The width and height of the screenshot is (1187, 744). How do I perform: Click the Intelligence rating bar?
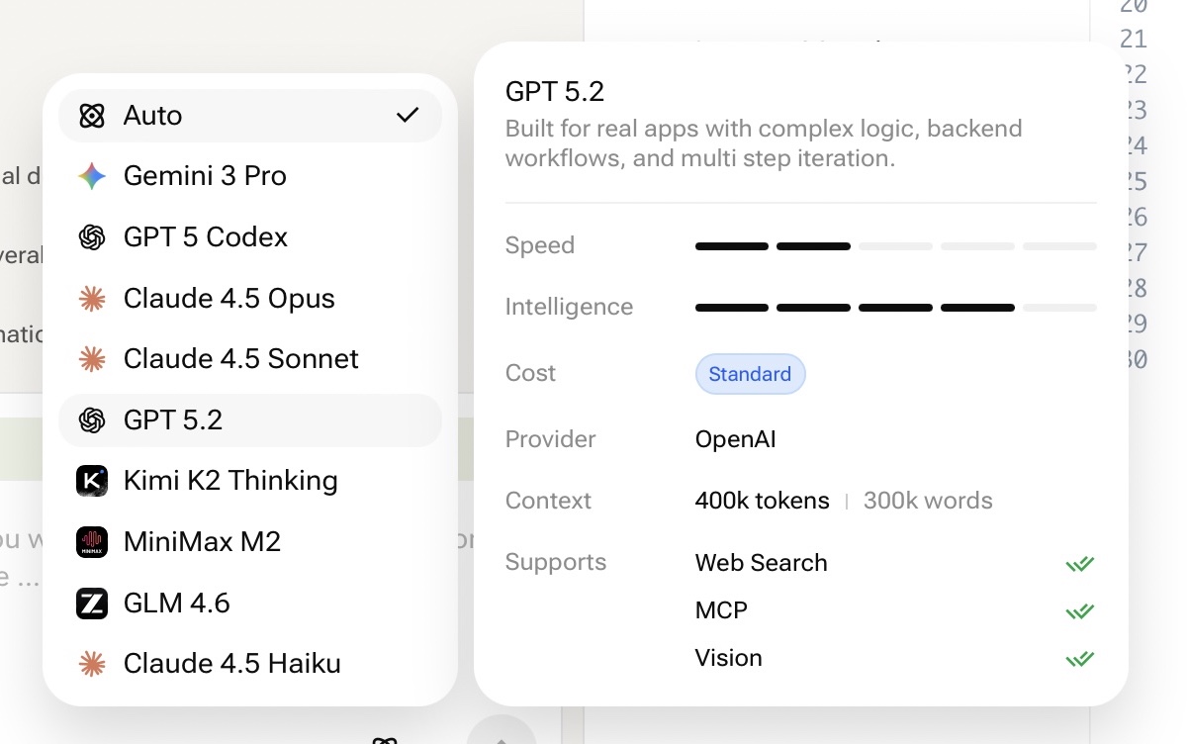tap(896, 308)
